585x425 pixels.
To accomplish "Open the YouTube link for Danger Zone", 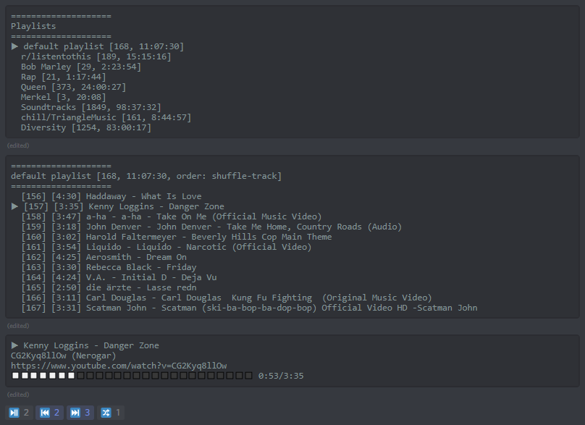I will pyautogui.click(x=119, y=366).
